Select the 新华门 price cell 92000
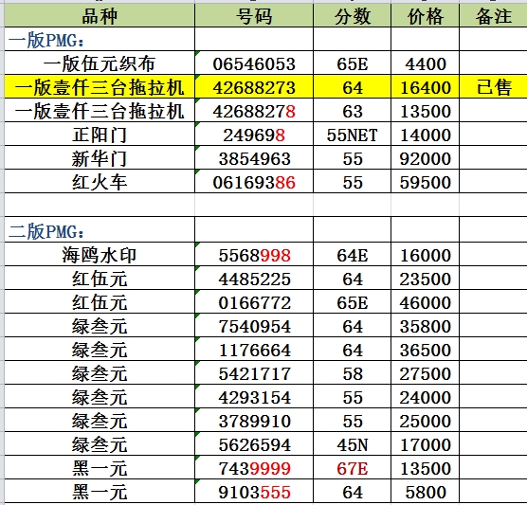Screen dimensions: 527x505 [x=425, y=157]
